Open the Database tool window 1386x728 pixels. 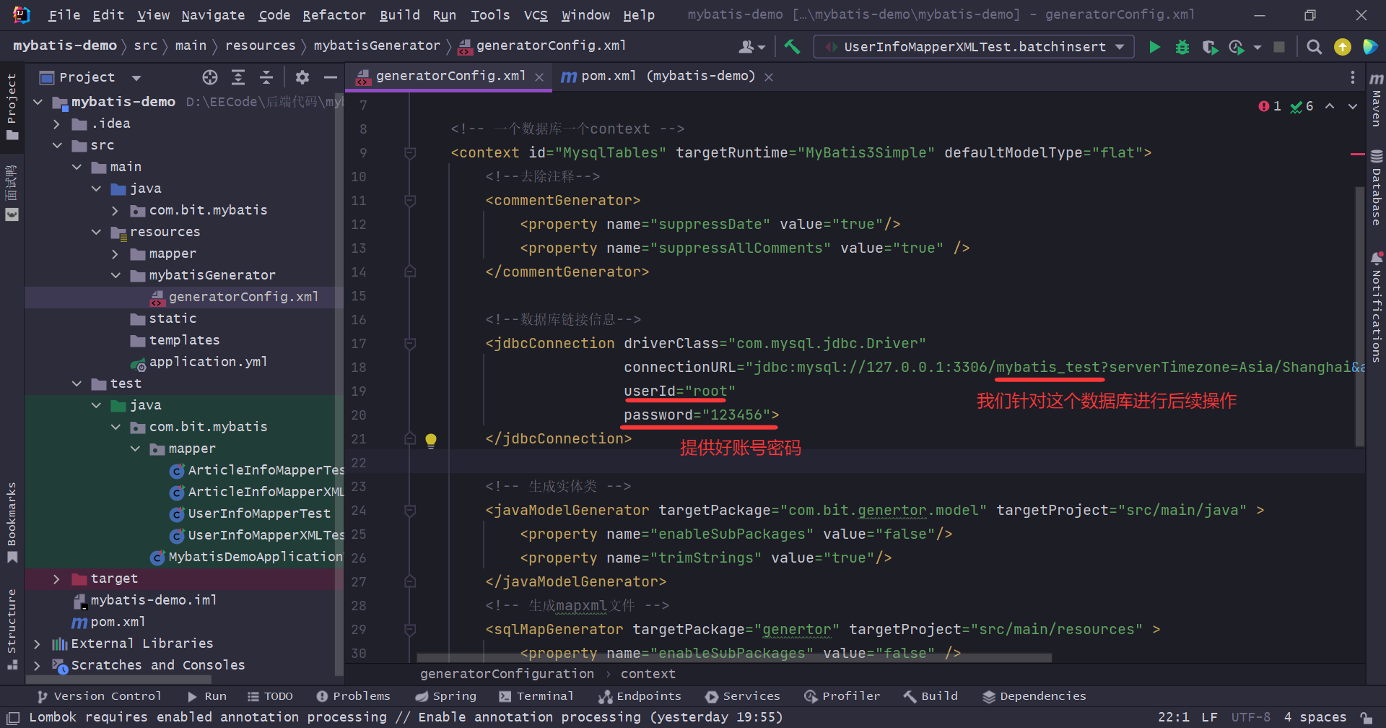coord(1376,188)
